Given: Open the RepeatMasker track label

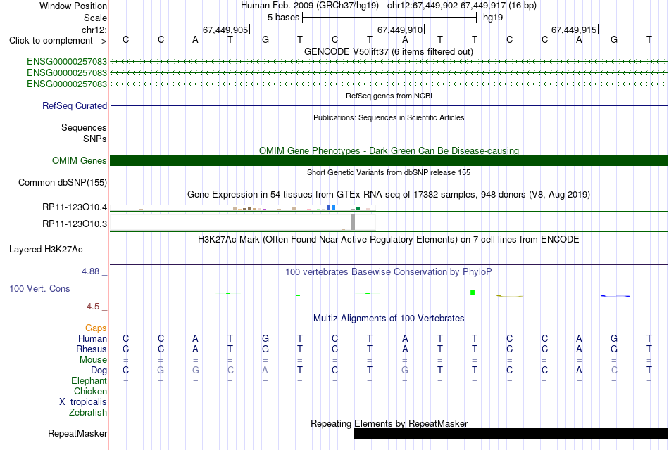Looking at the screenshot, I should tap(77, 433).
